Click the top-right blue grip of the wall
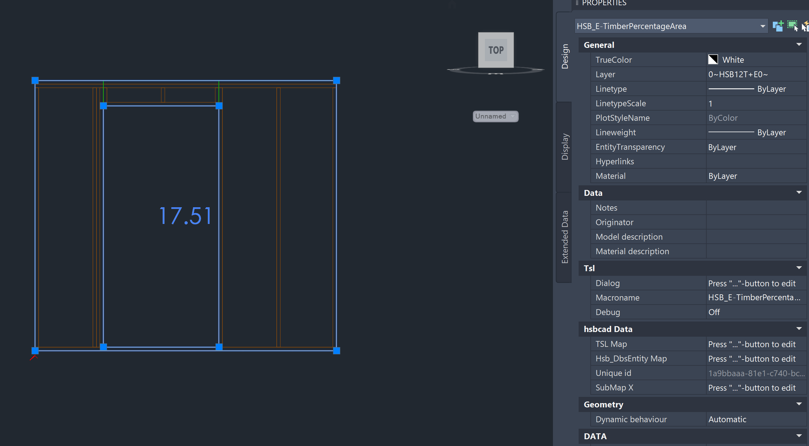 click(336, 81)
